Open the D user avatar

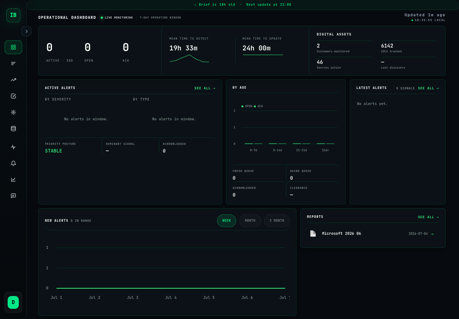pyautogui.click(x=13, y=302)
